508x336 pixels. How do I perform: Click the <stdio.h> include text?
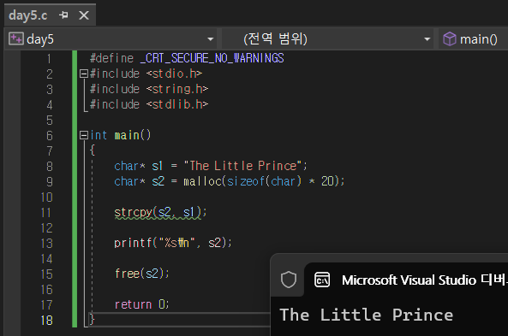(x=174, y=74)
